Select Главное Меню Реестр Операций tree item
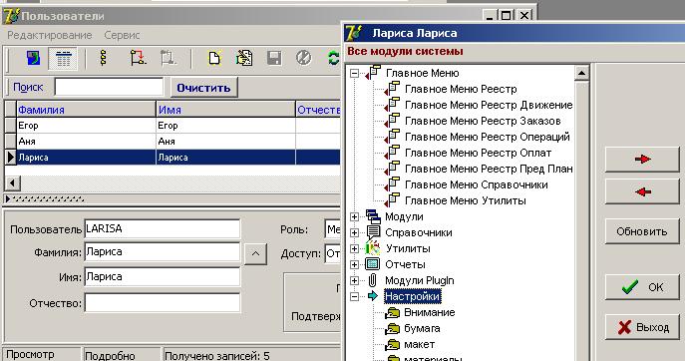The image size is (685, 361). point(488,137)
